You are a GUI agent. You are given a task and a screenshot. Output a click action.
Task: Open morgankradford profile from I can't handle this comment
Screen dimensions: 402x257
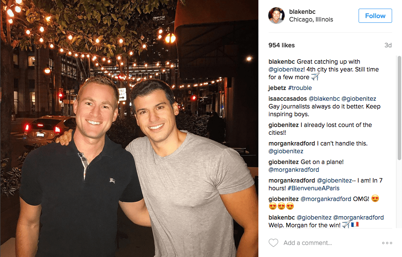[292, 143]
